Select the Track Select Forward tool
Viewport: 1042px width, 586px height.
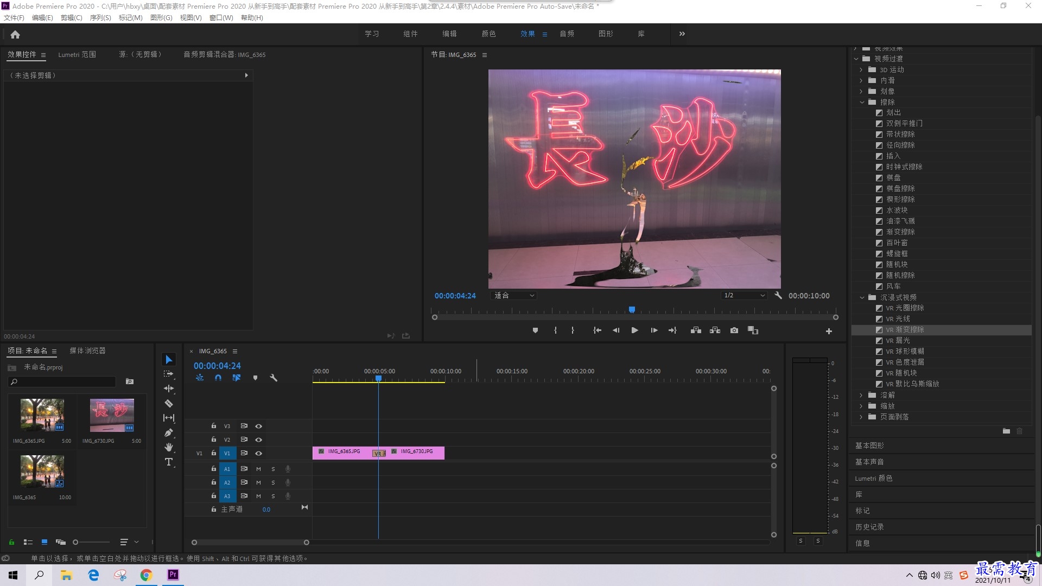tap(169, 374)
